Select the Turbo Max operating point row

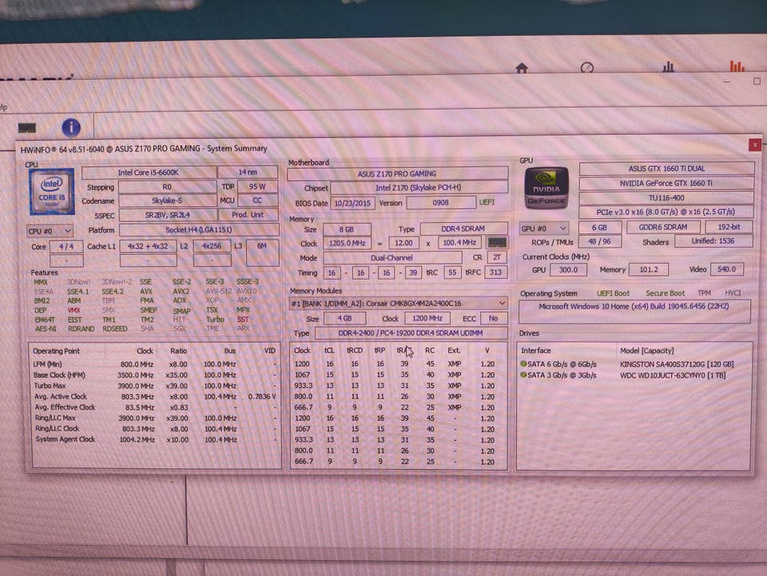tap(156, 386)
